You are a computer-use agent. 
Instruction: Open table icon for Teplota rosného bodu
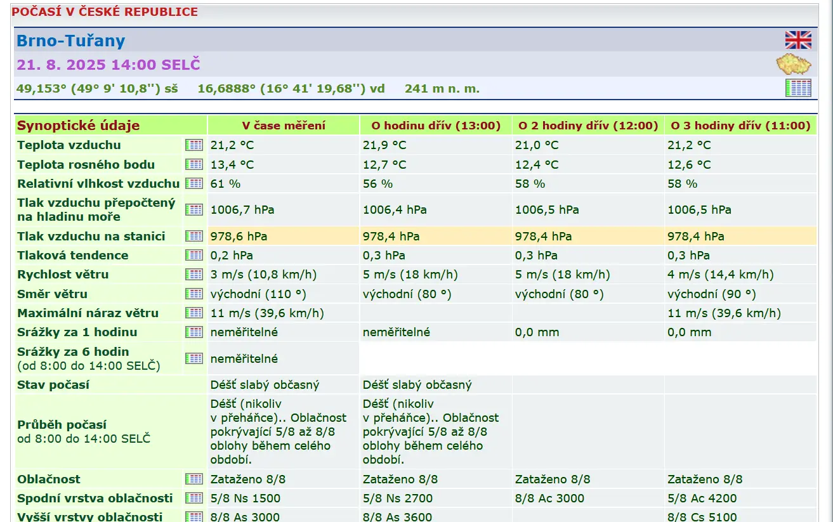194,164
